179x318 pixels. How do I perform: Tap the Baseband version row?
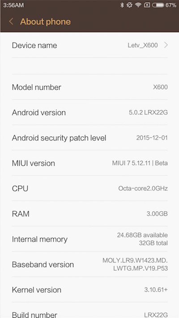[x=89, y=264]
